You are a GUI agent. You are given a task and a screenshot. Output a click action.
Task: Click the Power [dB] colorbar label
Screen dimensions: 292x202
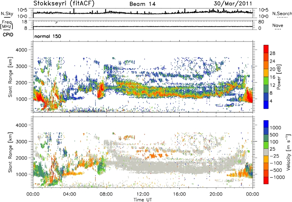click(279, 77)
